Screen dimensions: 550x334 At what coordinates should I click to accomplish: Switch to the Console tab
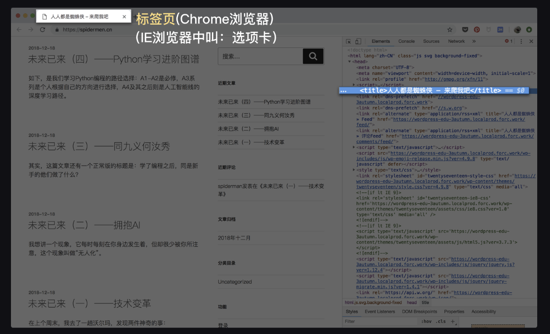pos(407,41)
